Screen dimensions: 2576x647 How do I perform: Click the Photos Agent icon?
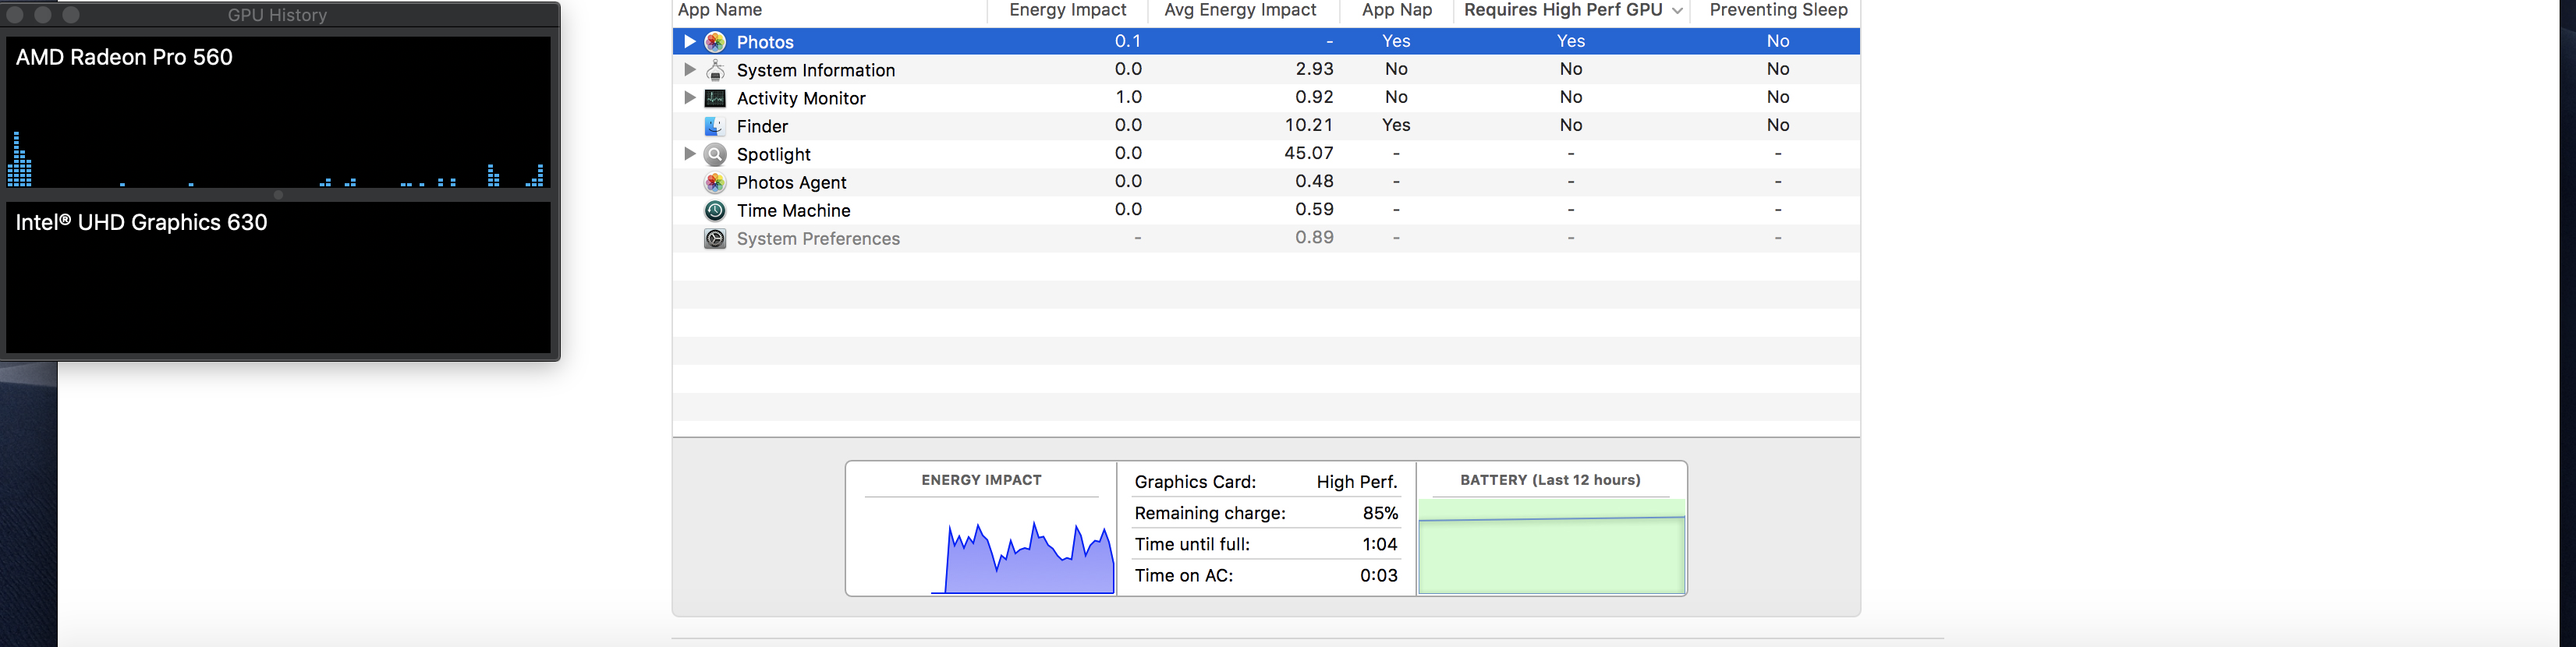coord(715,182)
